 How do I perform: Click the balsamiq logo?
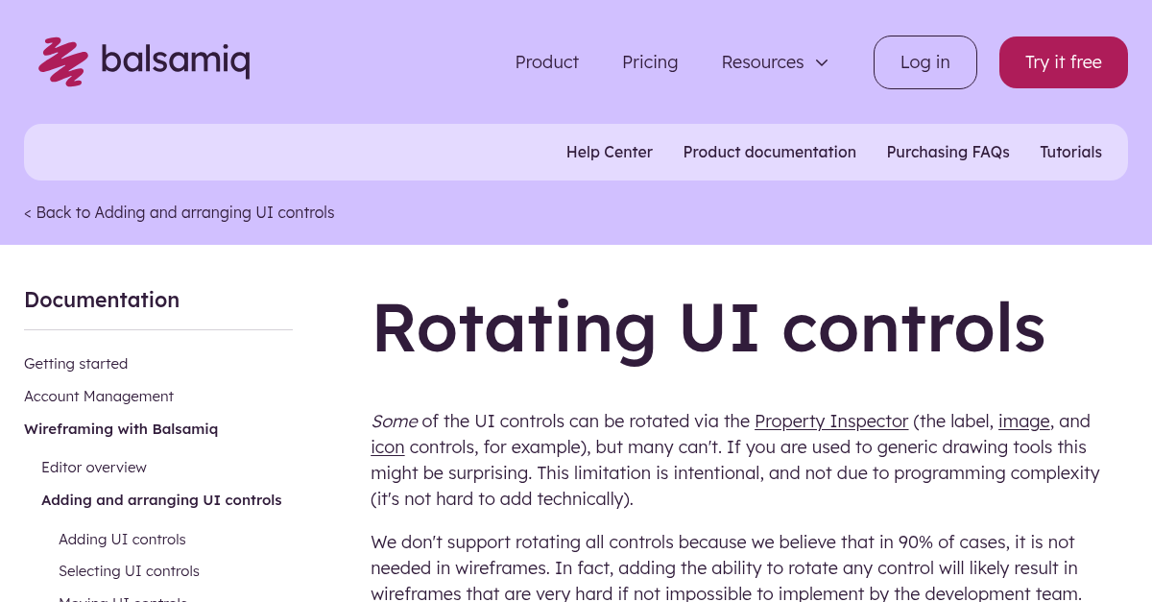pos(143,61)
